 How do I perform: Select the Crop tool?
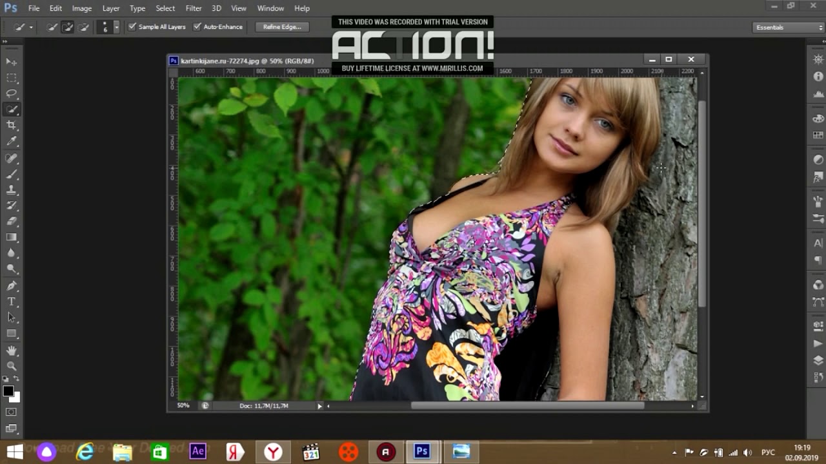12,126
